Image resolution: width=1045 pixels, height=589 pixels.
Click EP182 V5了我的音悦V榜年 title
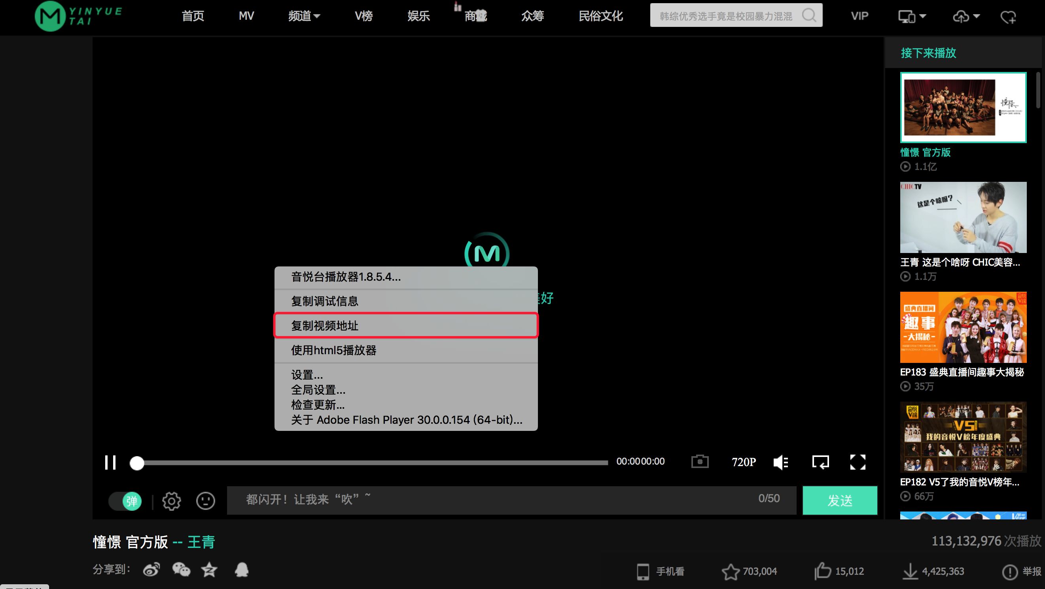click(960, 482)
